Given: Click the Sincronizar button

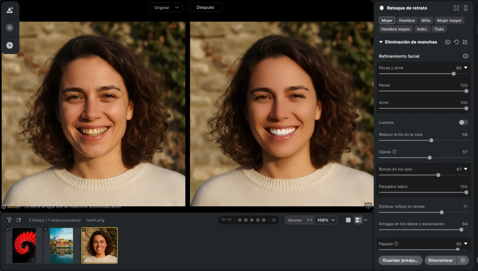Looking at the screenshot, I should tap(440, 260).
